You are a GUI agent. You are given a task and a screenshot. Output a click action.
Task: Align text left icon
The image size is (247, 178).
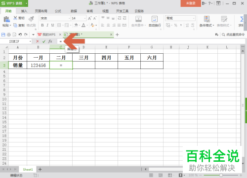103,25
